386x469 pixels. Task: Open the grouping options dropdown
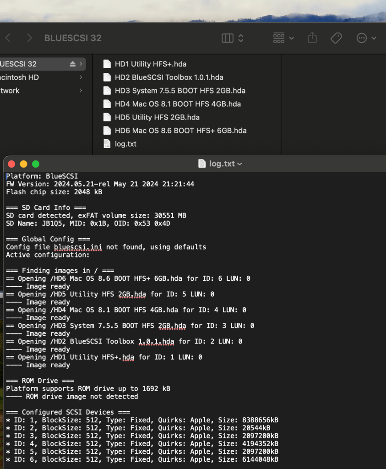tap(283, 38)
